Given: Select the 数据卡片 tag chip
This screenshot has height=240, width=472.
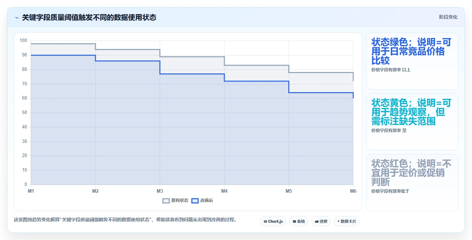Looking at the screenshot, I should 347,221.
